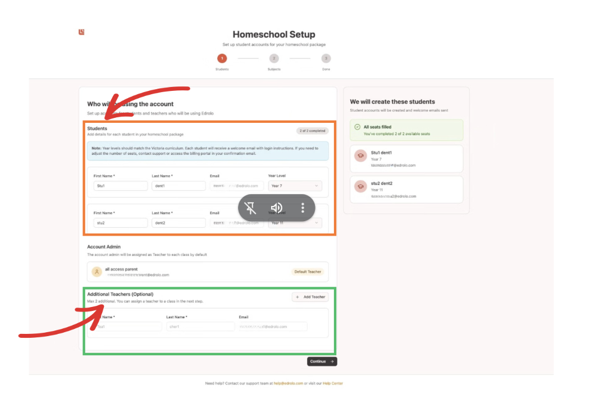Jump to step 3 Done in stepper
This screenshot has width=595, height=413.
[x=326, y=58]
